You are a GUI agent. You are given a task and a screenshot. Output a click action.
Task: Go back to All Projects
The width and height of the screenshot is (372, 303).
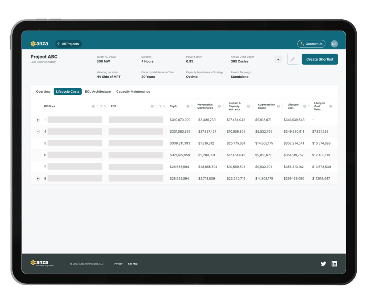(x=68, y=44)
